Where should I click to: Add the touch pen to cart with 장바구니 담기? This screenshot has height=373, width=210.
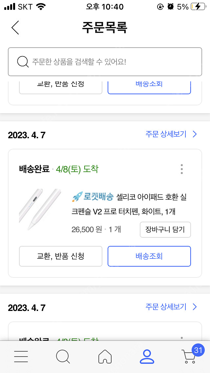coord(165,230)
